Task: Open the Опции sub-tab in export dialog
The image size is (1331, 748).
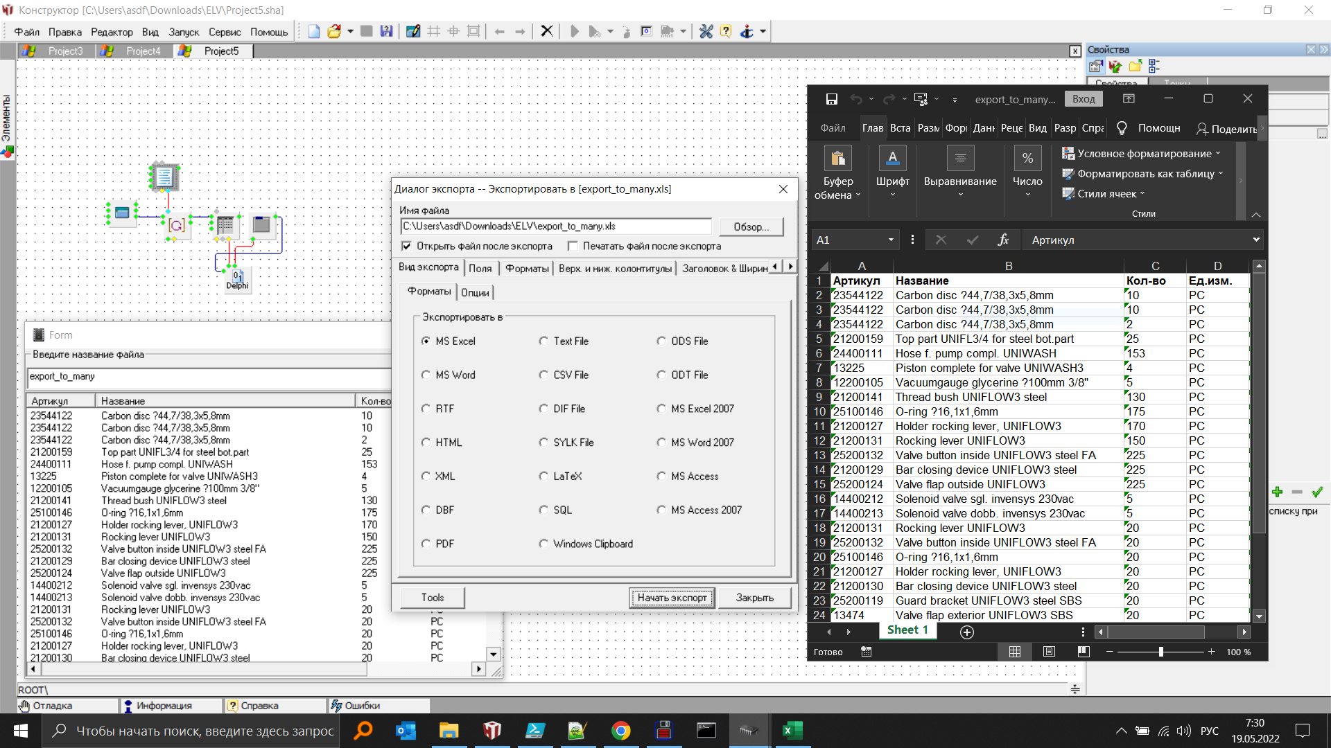Action: [475, 292]
